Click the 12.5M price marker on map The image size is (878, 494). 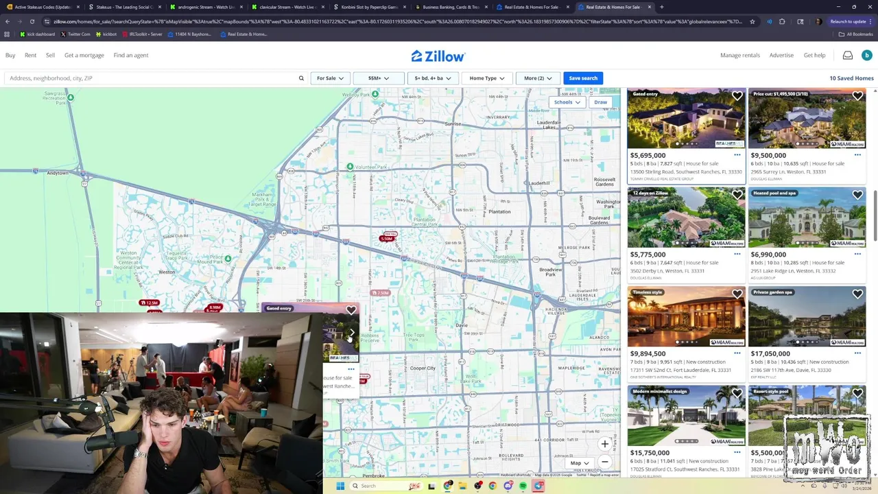149,303
